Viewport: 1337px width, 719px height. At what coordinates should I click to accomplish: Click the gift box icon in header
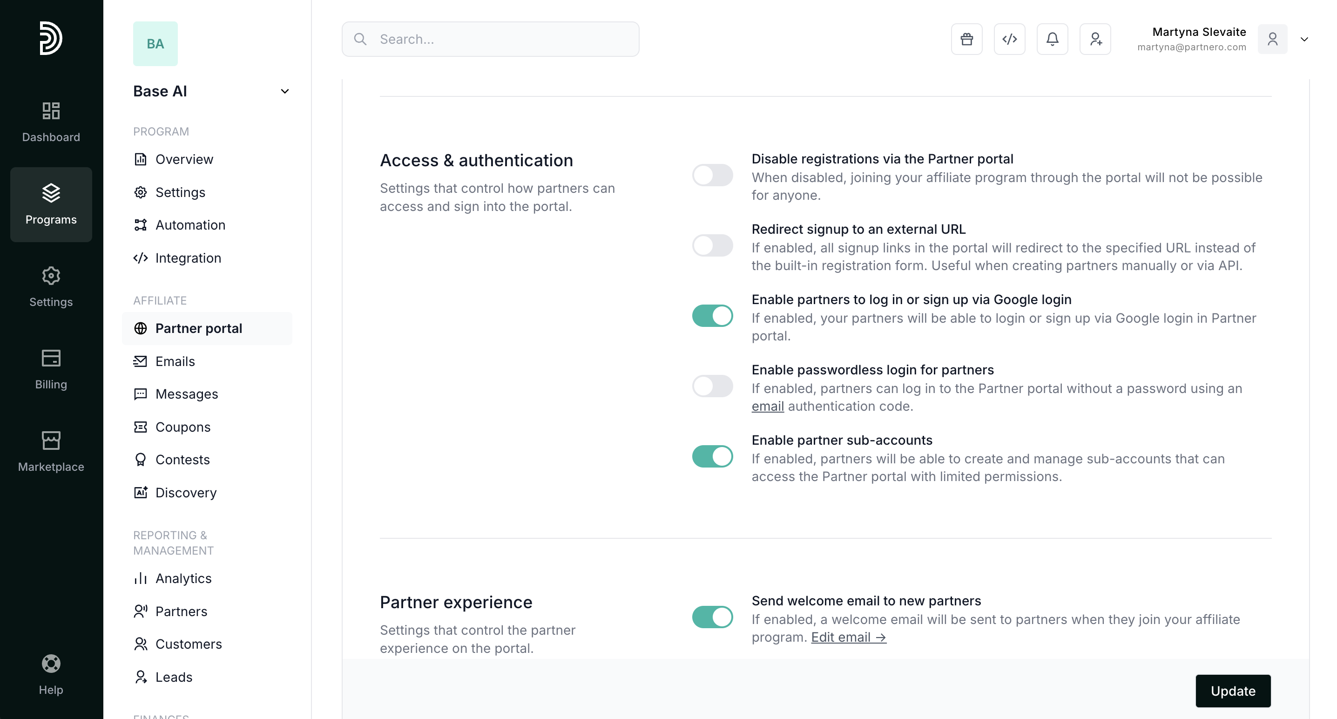tap(966, 39)
